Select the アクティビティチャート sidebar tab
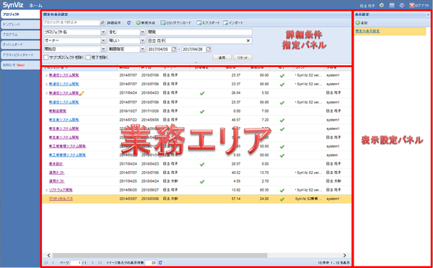The width and height of the screenshot is (433, 268). tap(20, 55)
